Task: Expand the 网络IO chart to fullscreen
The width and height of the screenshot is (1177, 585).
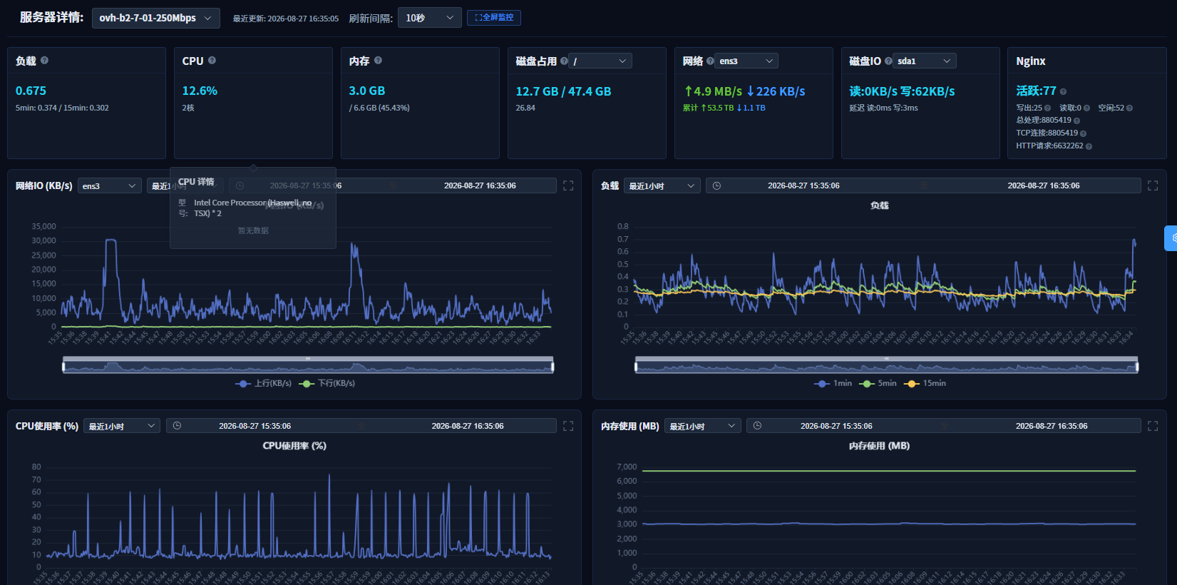Action: [x=568, y=185]
